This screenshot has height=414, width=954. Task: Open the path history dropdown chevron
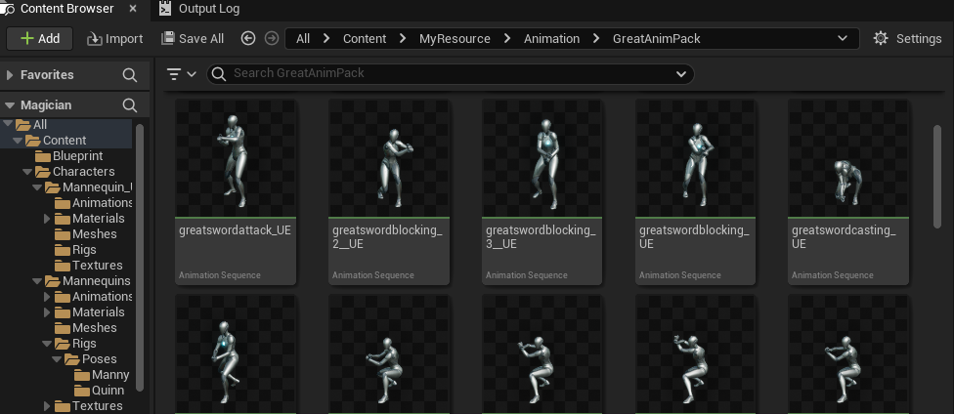843,38
